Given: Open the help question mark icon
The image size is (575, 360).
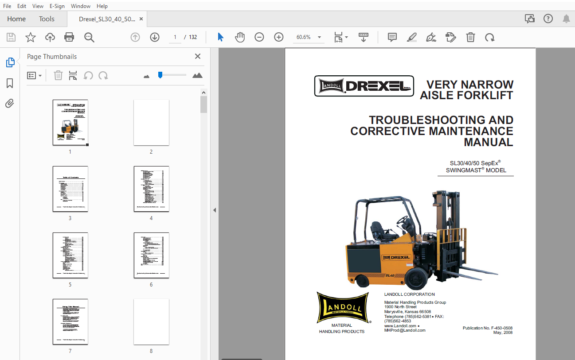Looking at the screenshot, I should point(548,19).
